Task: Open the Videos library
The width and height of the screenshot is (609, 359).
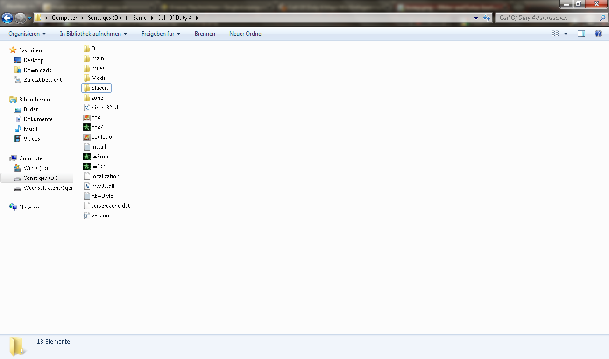Action: pos(32,139)
